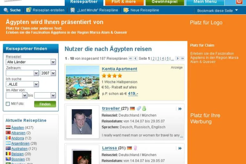
Task: Click the Australien flag icon
Action: click(x=8, y=148)
